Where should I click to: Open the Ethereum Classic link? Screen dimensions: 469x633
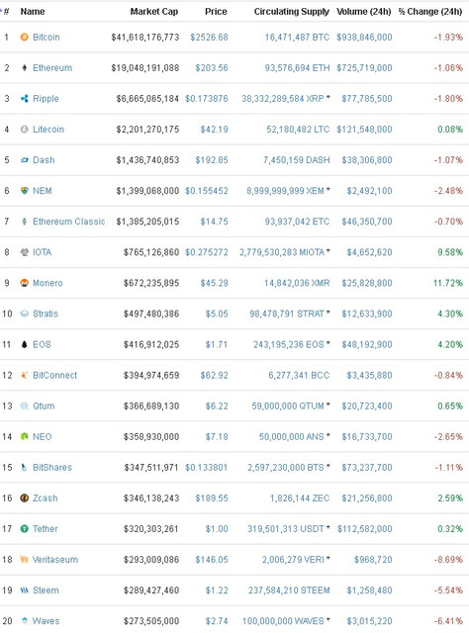68,222
